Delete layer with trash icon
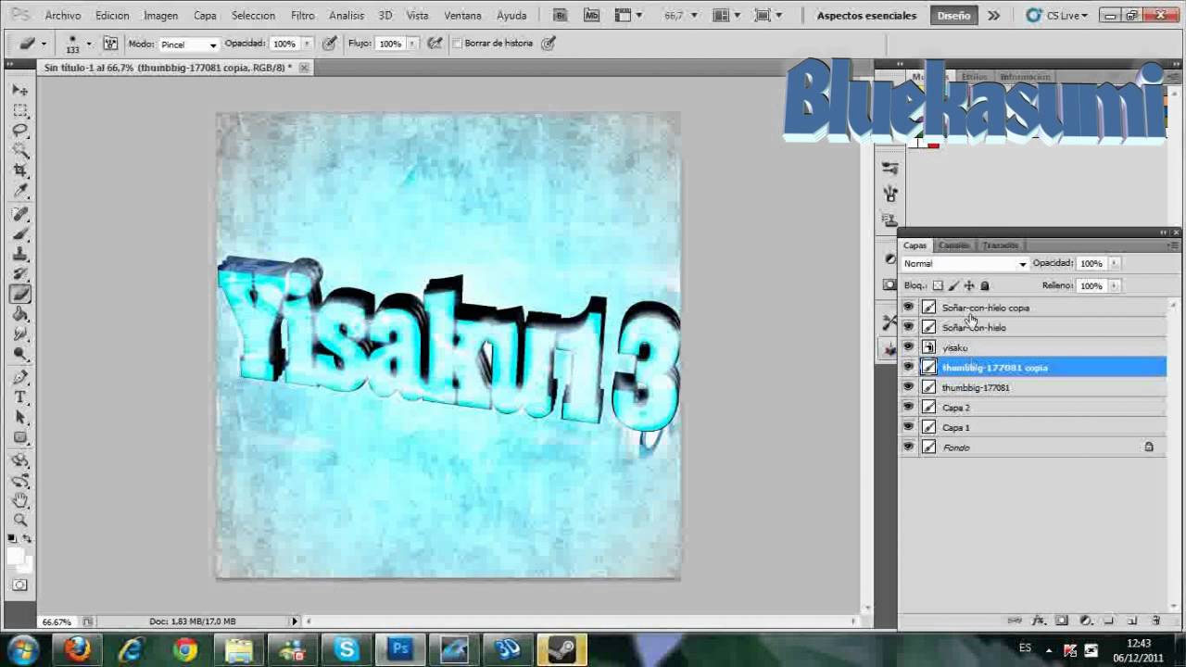The height and width of the screenshot is (667, 1186). (1155, 621)
